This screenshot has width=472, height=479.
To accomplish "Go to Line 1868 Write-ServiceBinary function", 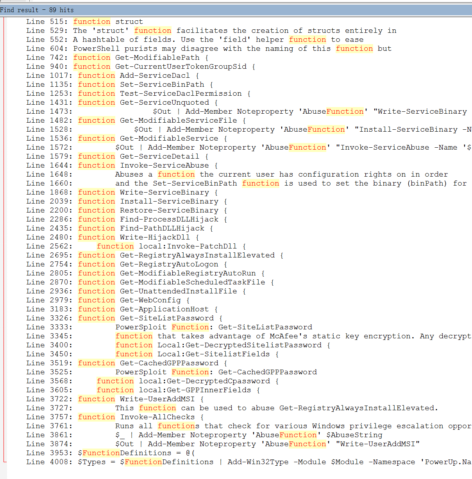I will tap(122, 192).
